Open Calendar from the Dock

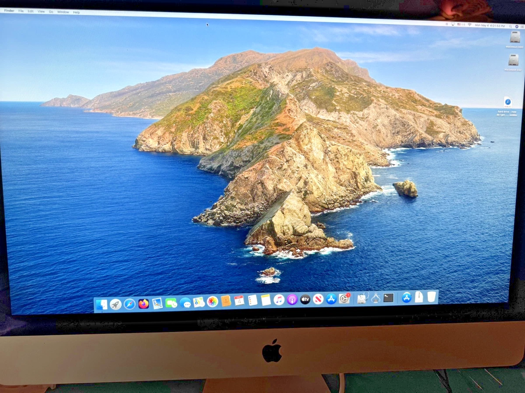coord(239,300)
